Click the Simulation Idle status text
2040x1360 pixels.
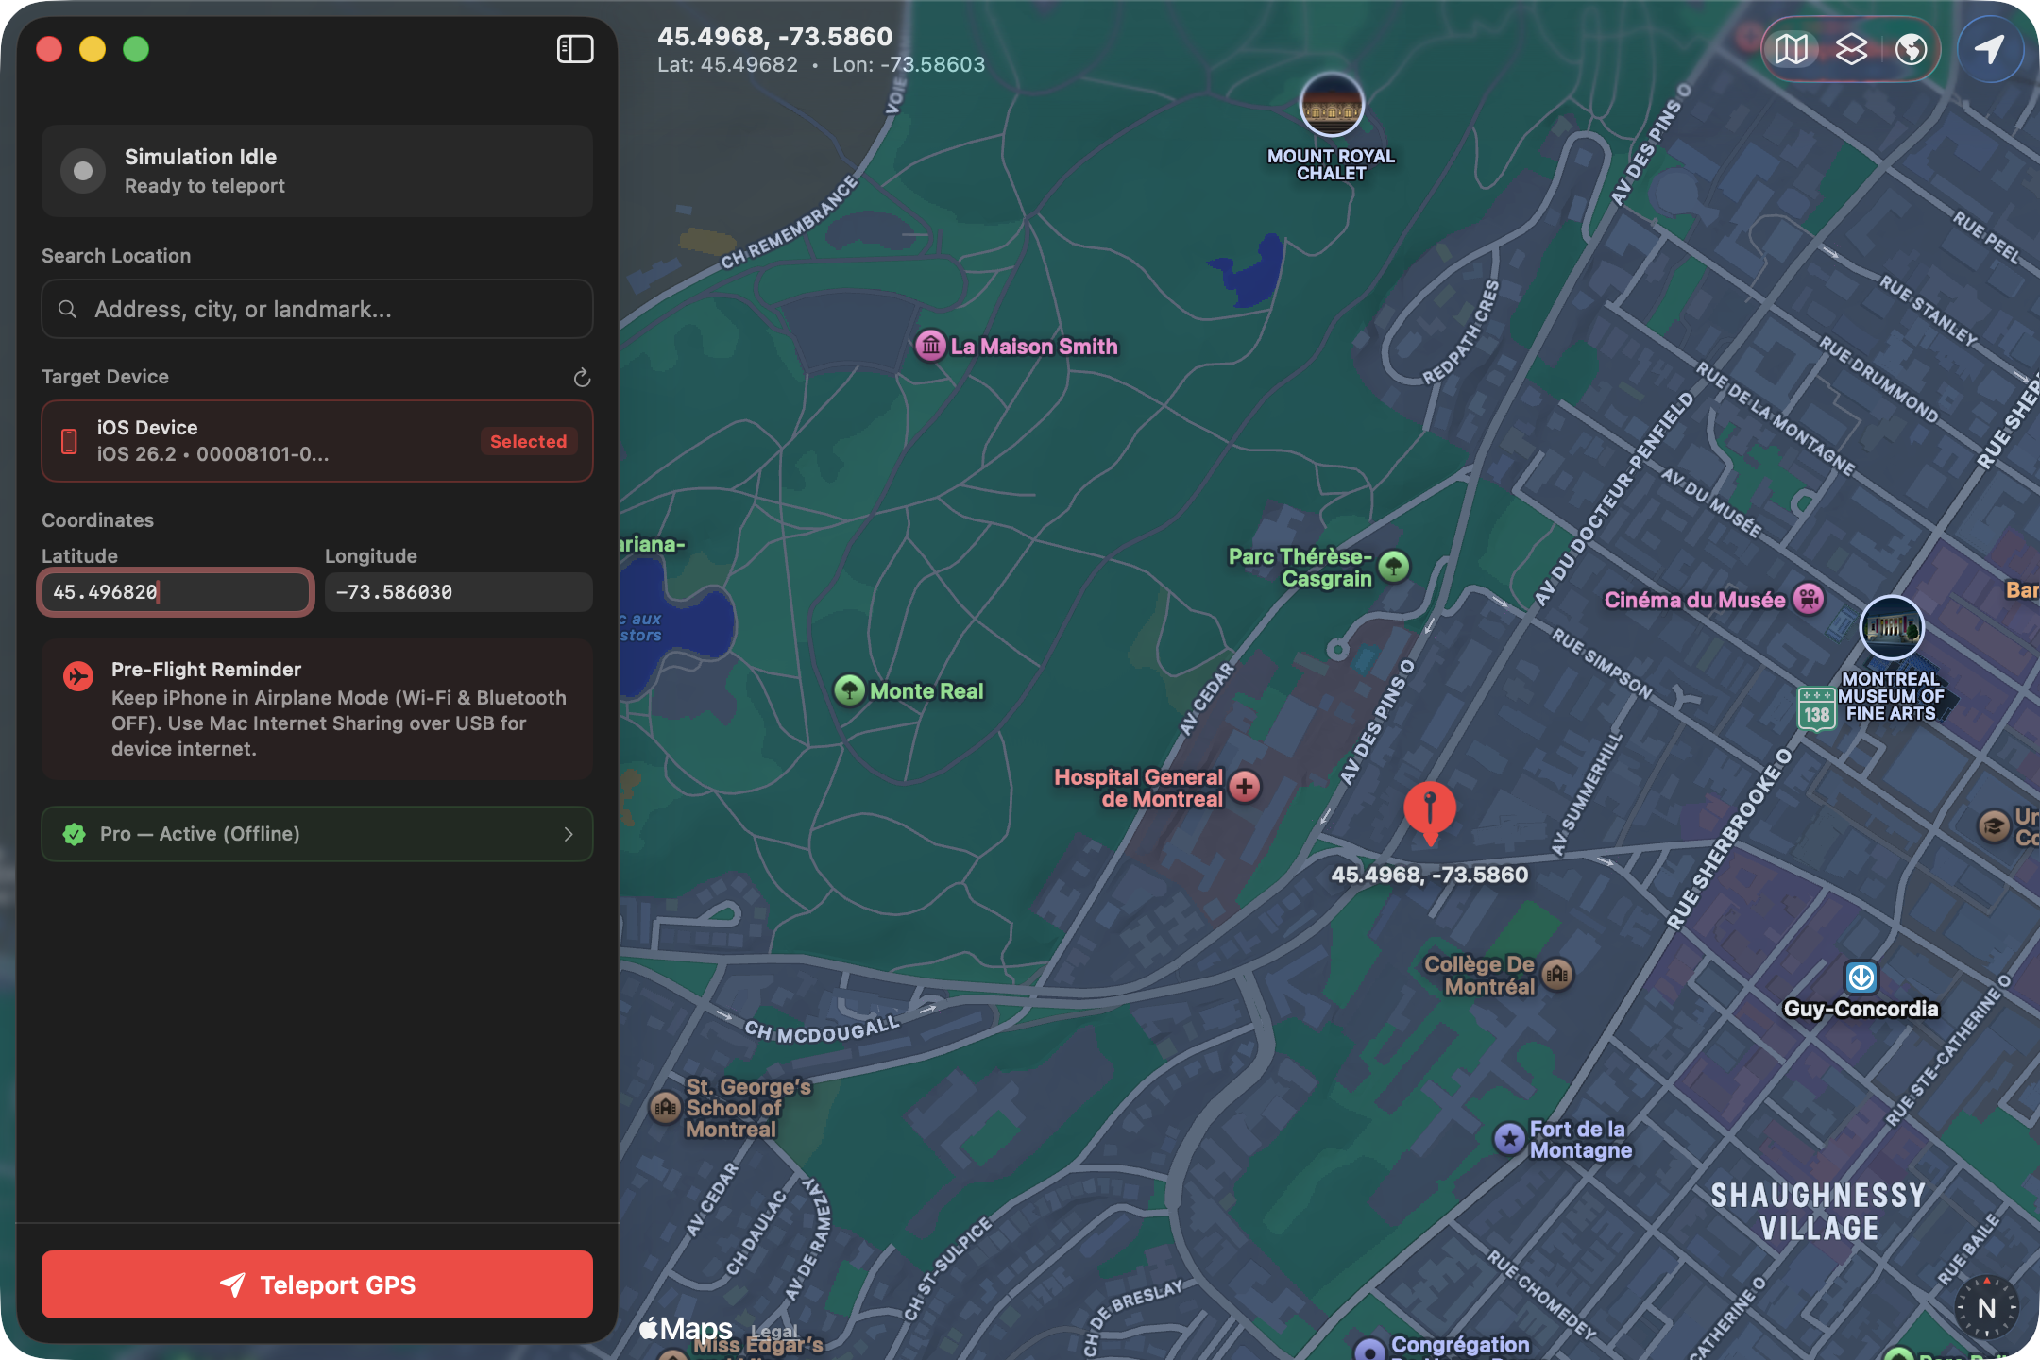coord(200,157)
